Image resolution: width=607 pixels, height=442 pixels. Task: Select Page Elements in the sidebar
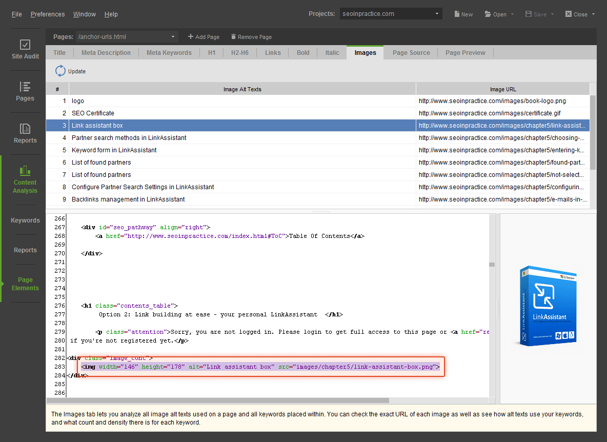coord(25,284)
